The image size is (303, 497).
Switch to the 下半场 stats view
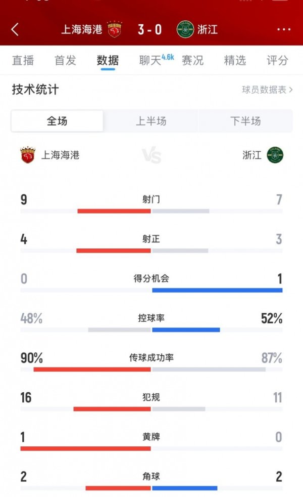pos(245,120)
